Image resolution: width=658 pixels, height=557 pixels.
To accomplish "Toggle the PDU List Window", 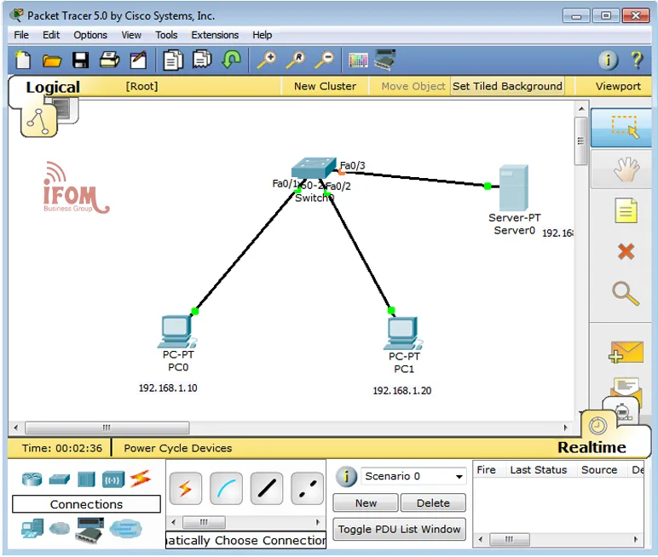I will (x=399, y=529).
